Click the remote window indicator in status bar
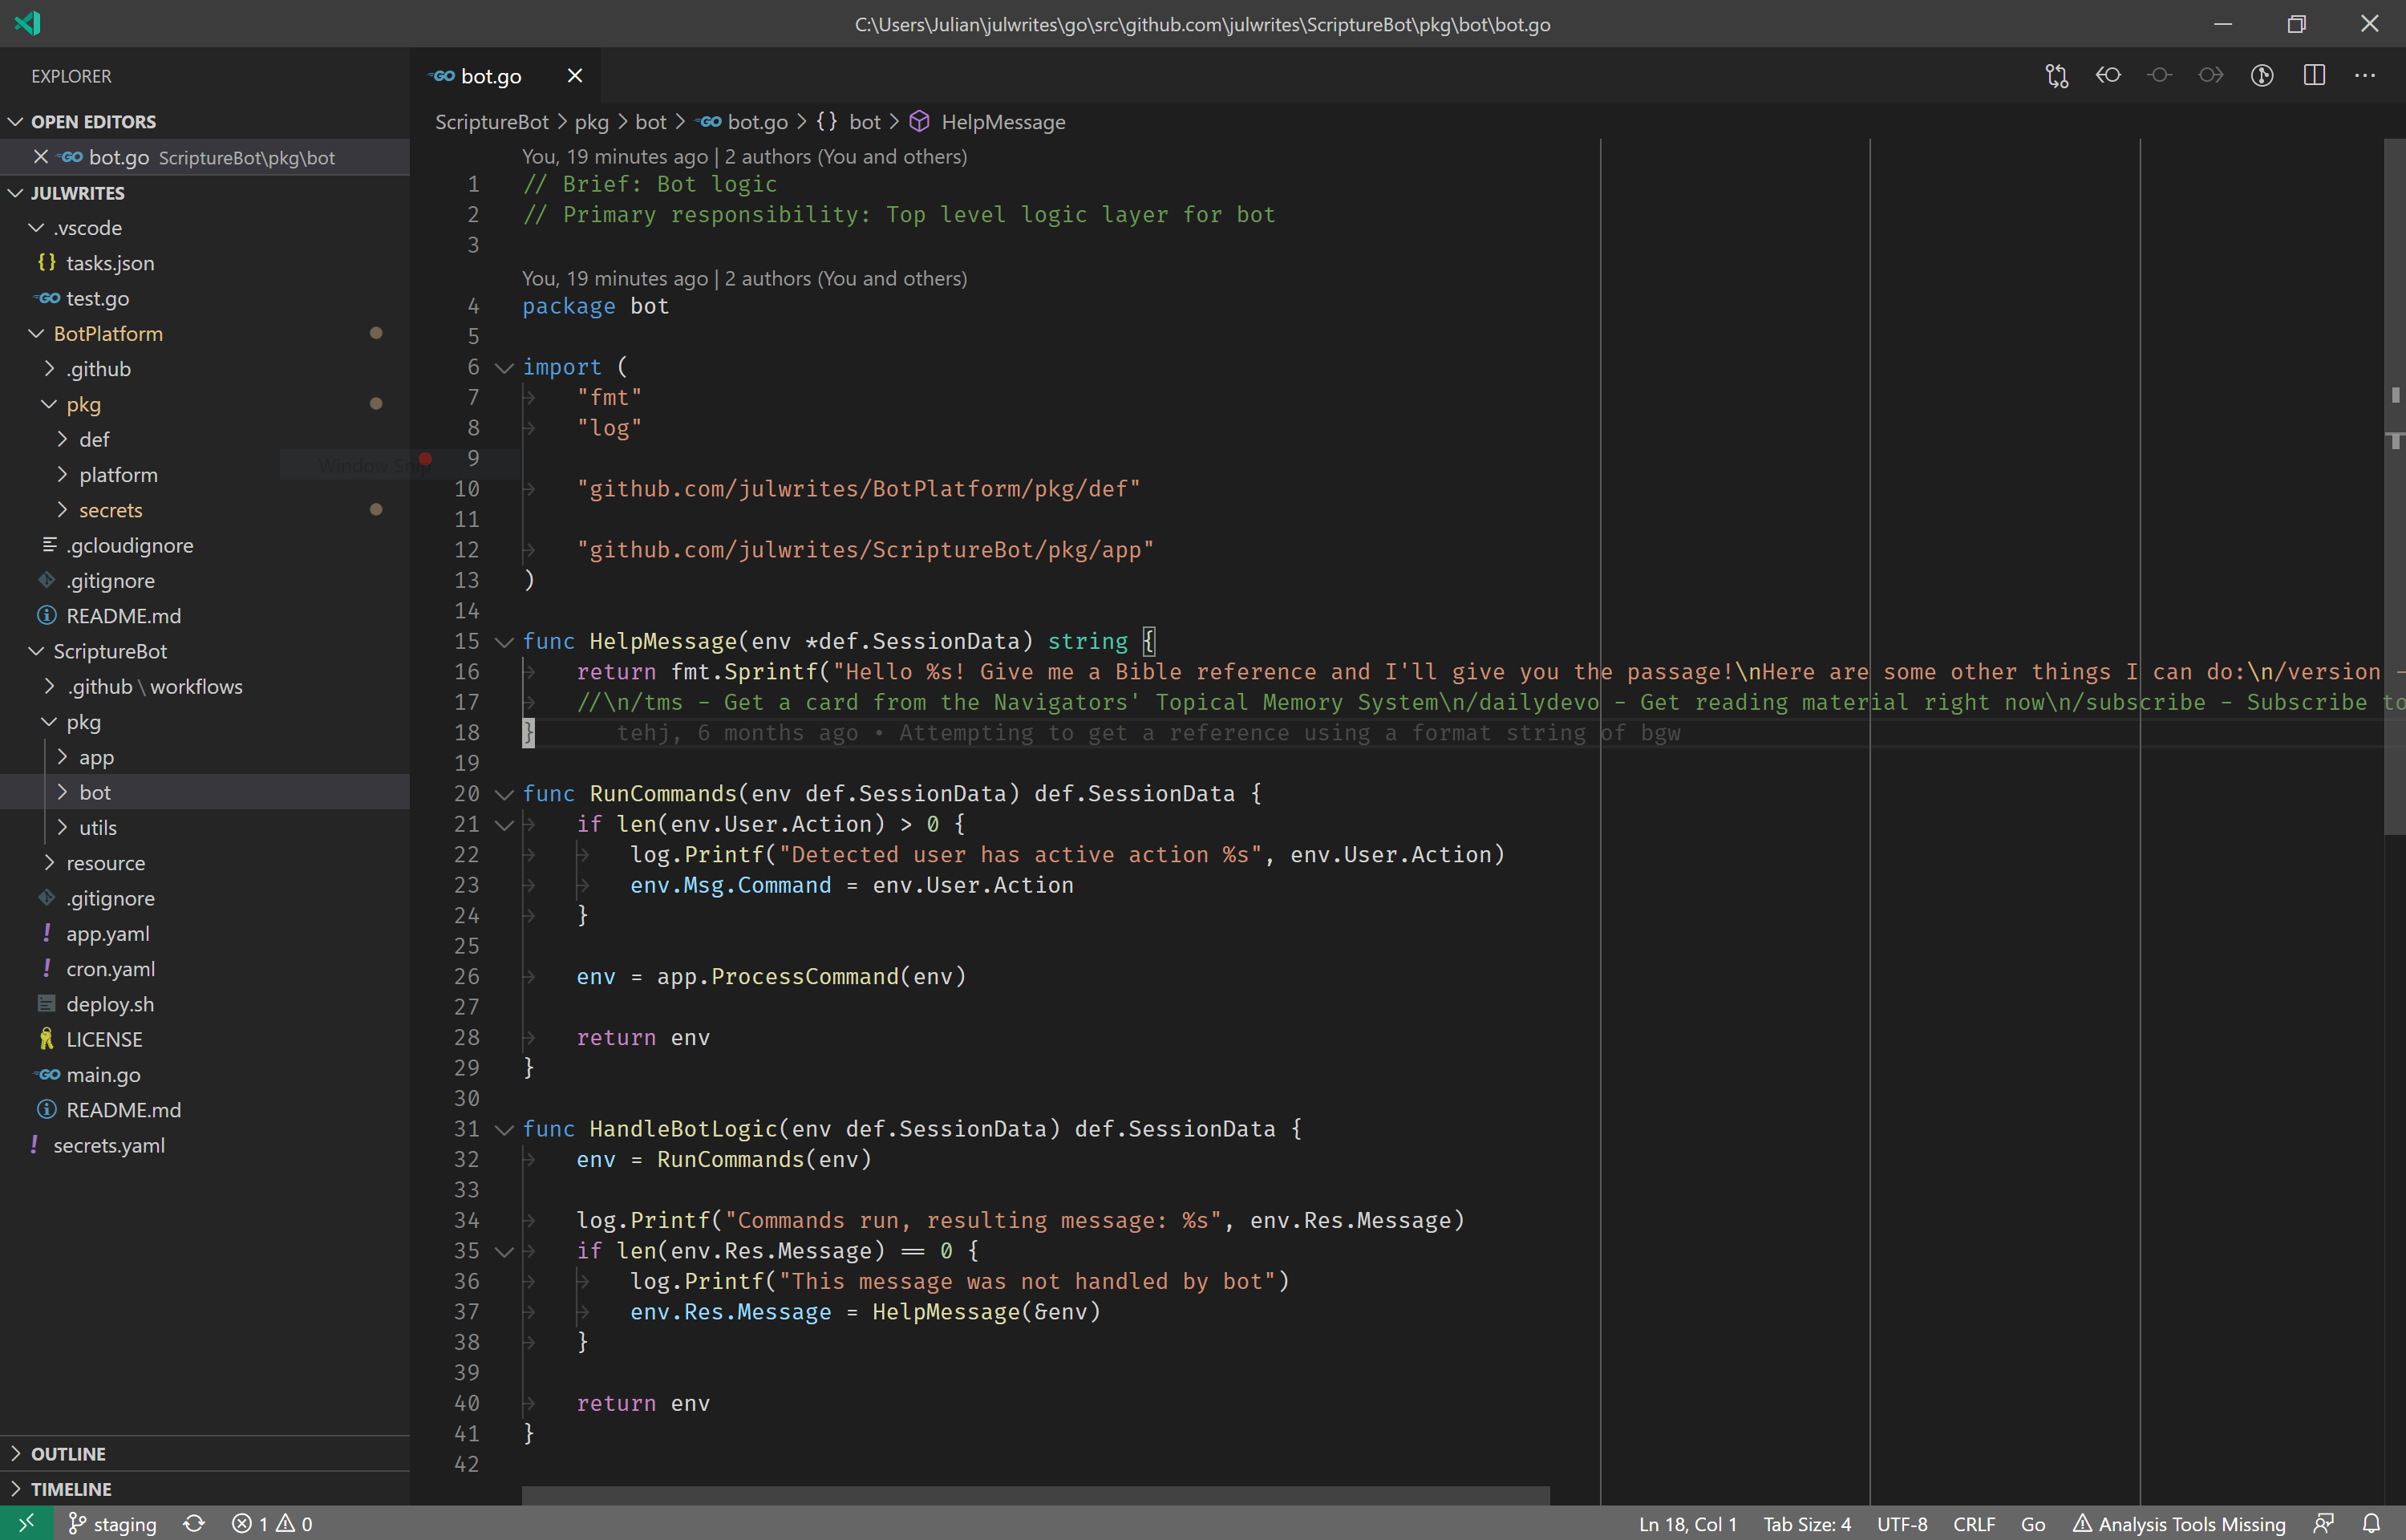The image size is (2406, 1540). point(26,1524)
